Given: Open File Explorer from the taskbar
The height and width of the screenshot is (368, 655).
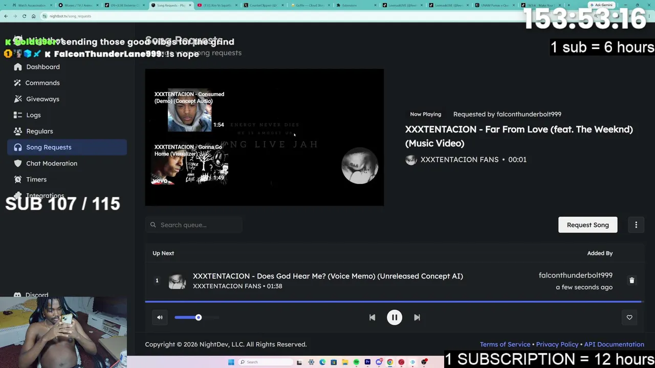Looking at the screenshot, I should click(x=345, y=362).
